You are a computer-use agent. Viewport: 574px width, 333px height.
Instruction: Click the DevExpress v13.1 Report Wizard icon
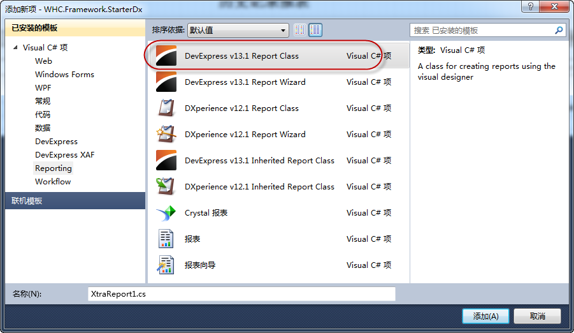[x=166, y=82]
